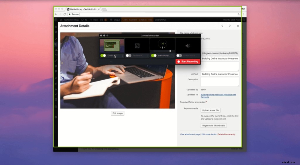Image resolution: width=300 pixels, height=165 pixels.
Task: Open the Built-in Microphone source dropdown
Action: 173,55
